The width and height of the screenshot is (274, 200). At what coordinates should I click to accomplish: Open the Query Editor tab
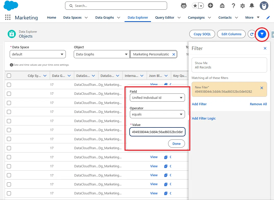point(165,18)
